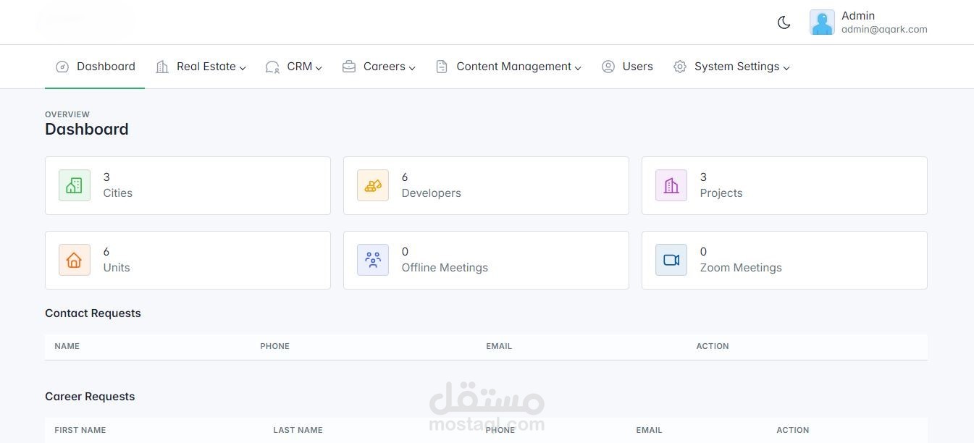Click NAME column in Contact Requests

pyautogui.click(x=67, y=346)
